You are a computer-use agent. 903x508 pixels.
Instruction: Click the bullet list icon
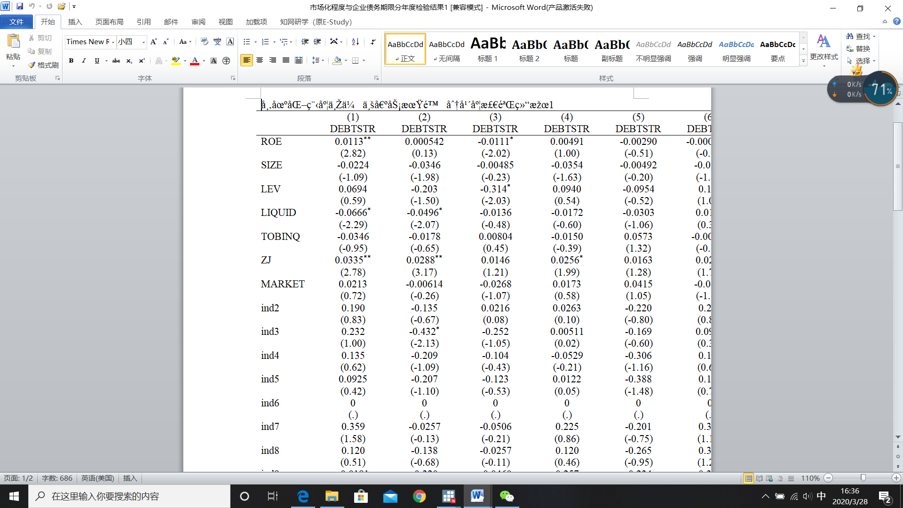coord(246,42)
